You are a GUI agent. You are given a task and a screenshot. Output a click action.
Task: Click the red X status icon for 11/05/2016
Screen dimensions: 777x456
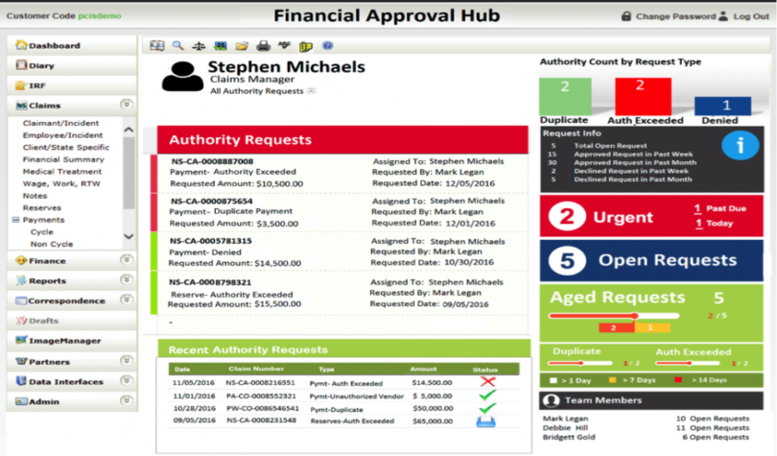pyautogui.click(x=487, y=382)
